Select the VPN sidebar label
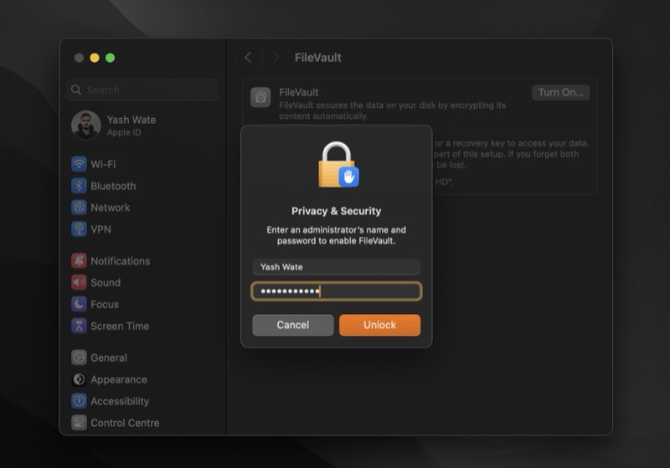The image size is (670, 468). (100, 229)
